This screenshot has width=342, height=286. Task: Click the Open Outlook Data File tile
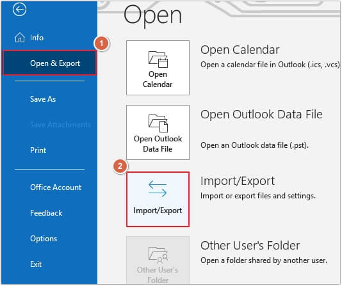(158, 132)
